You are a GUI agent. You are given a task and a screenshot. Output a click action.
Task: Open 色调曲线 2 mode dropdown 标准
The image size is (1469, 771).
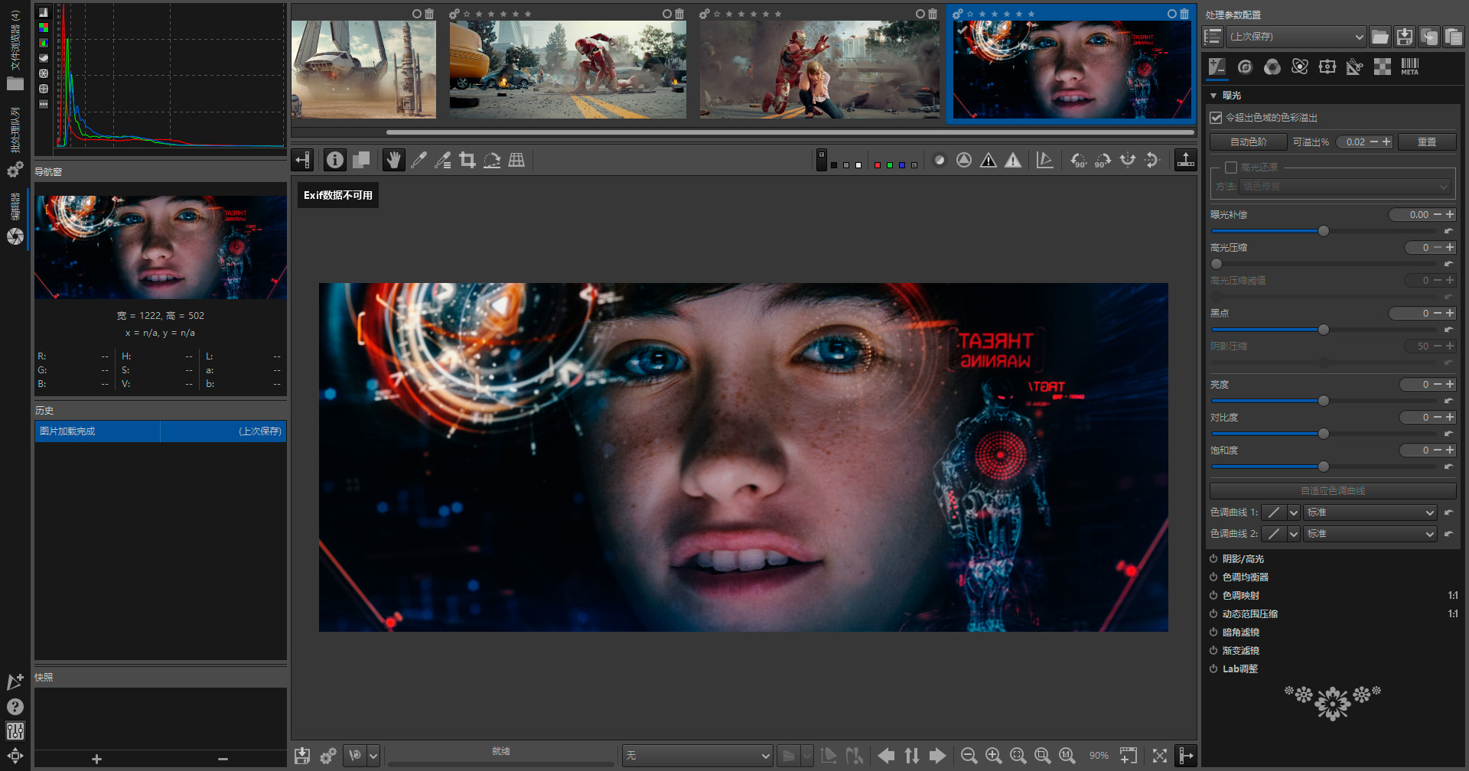1370,534
